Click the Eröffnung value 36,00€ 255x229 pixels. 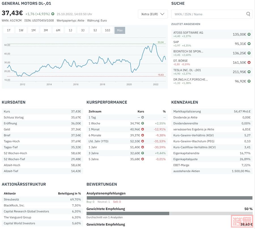[x=76, y=124]
